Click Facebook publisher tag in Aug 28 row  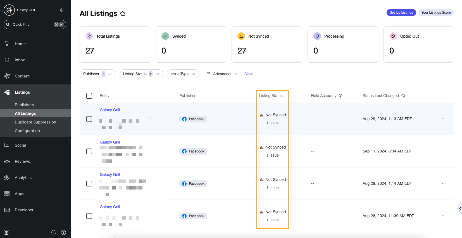point(193,216)
